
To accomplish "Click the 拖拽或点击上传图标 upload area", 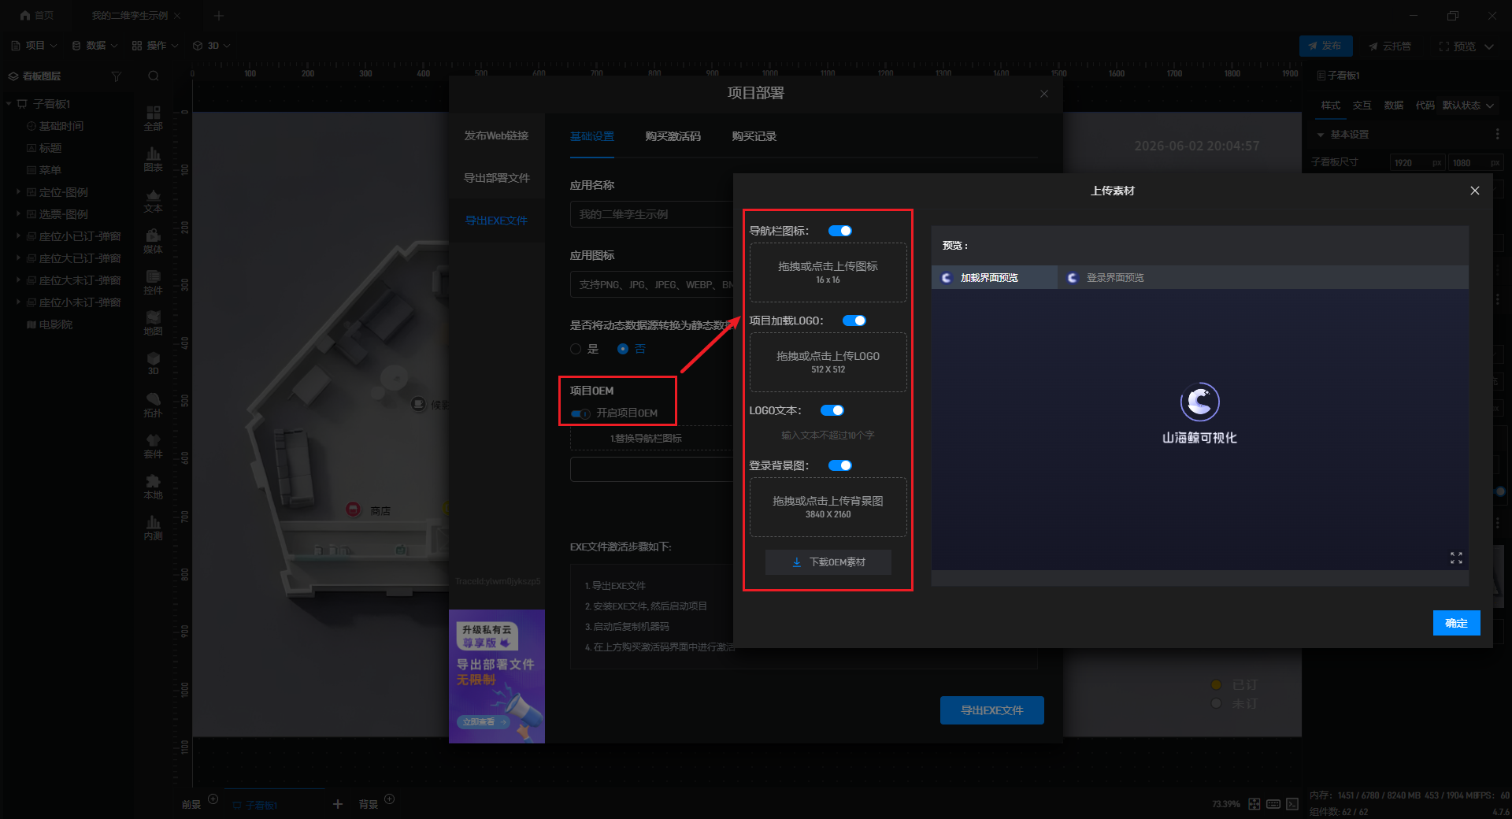I will pyautogui.click(x=828, y=272).
